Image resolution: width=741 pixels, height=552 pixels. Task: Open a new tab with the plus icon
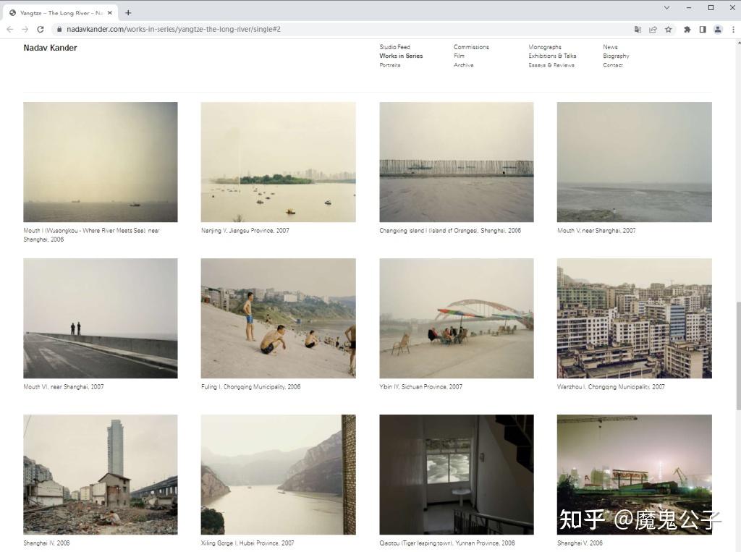coord(128,13)
